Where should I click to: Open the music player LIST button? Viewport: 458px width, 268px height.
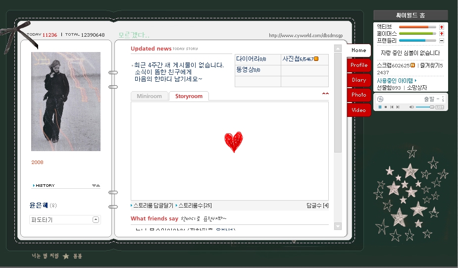440,107
